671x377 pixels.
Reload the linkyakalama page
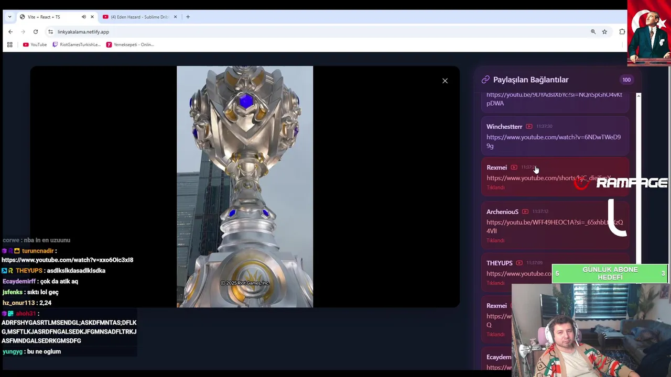coord(36,32)
